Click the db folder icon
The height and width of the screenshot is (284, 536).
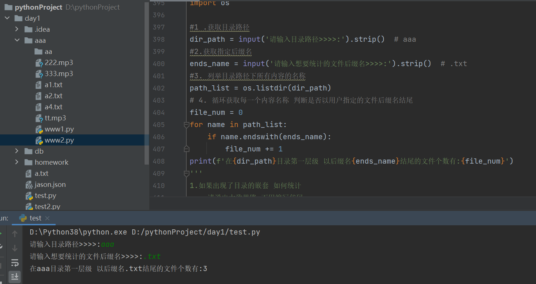(x=28, y=151)
